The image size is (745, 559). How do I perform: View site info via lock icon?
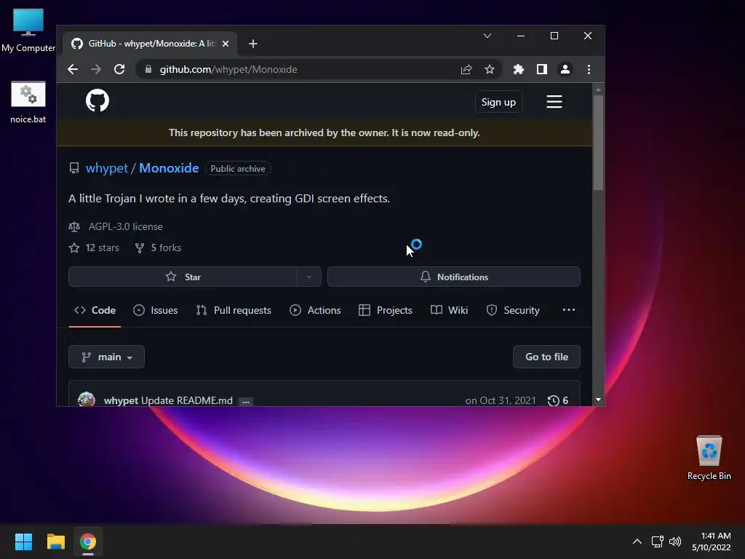pyautogui.click(x=148, y=69)
